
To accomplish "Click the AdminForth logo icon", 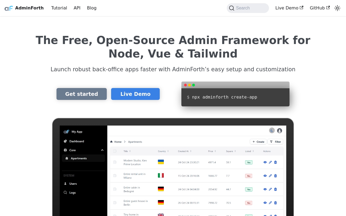I will coord(9,8).
